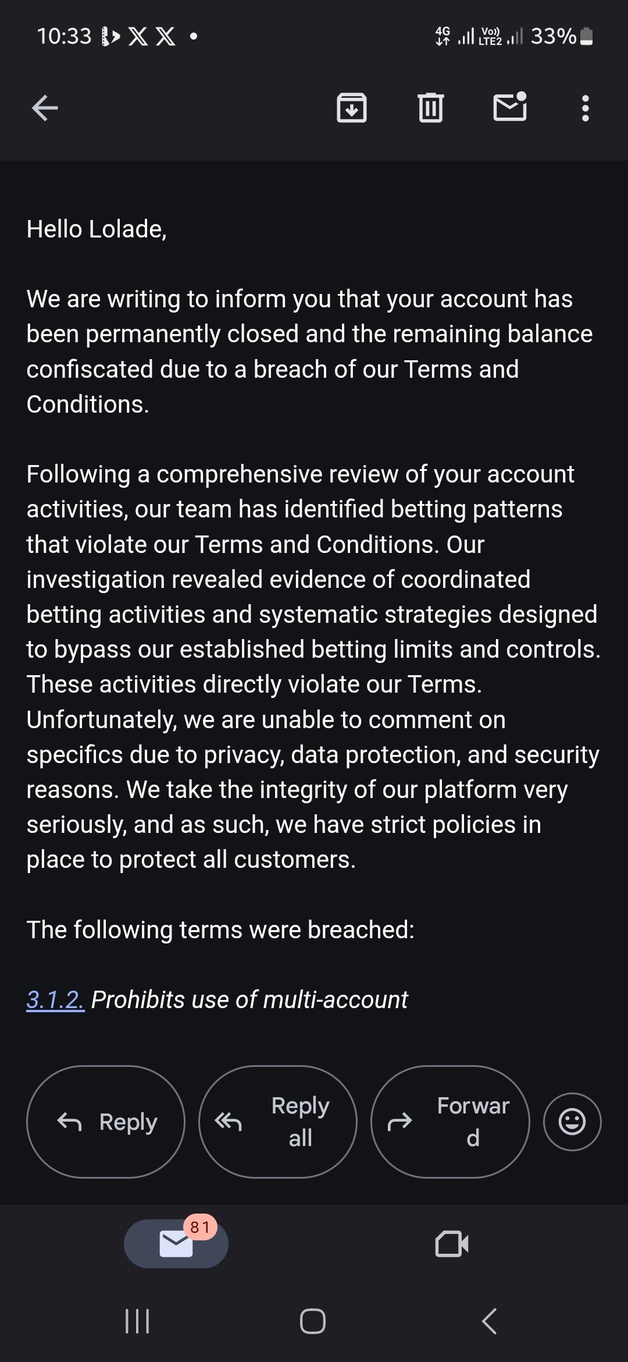Open the three-dot more options menu
The height and width of the screenshot is (1362, 628).
(585, 108)
